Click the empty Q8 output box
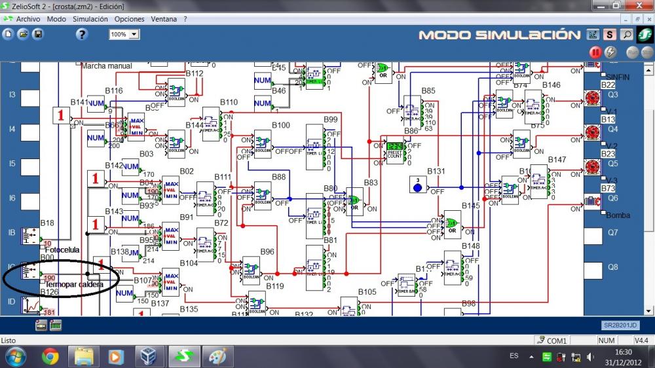 click(592, 270)
